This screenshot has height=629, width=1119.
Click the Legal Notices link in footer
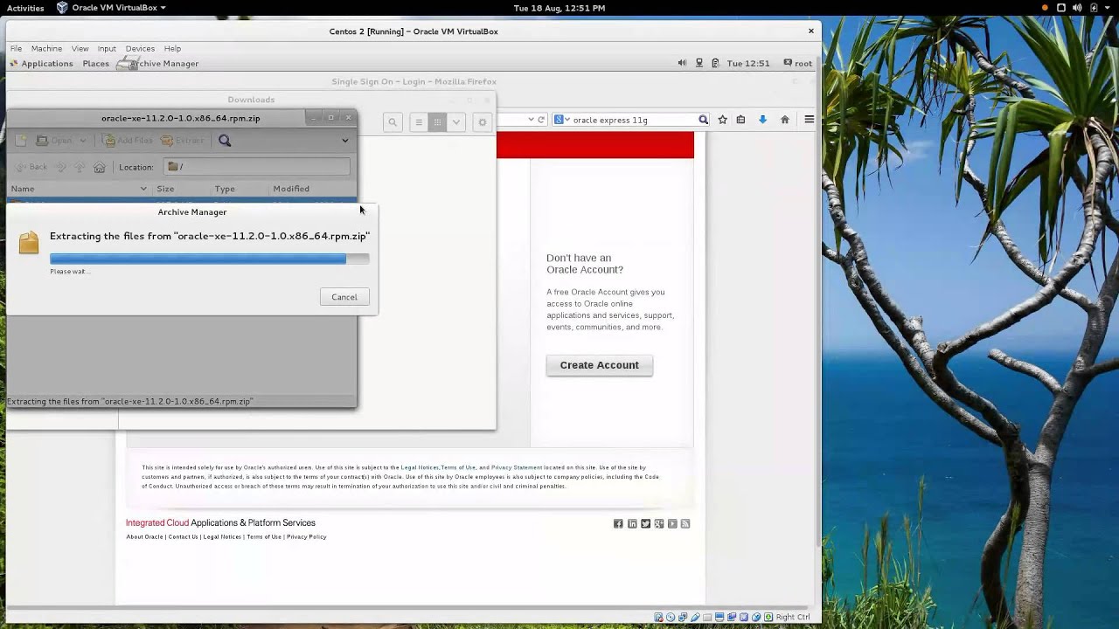(x=222, y=536)
